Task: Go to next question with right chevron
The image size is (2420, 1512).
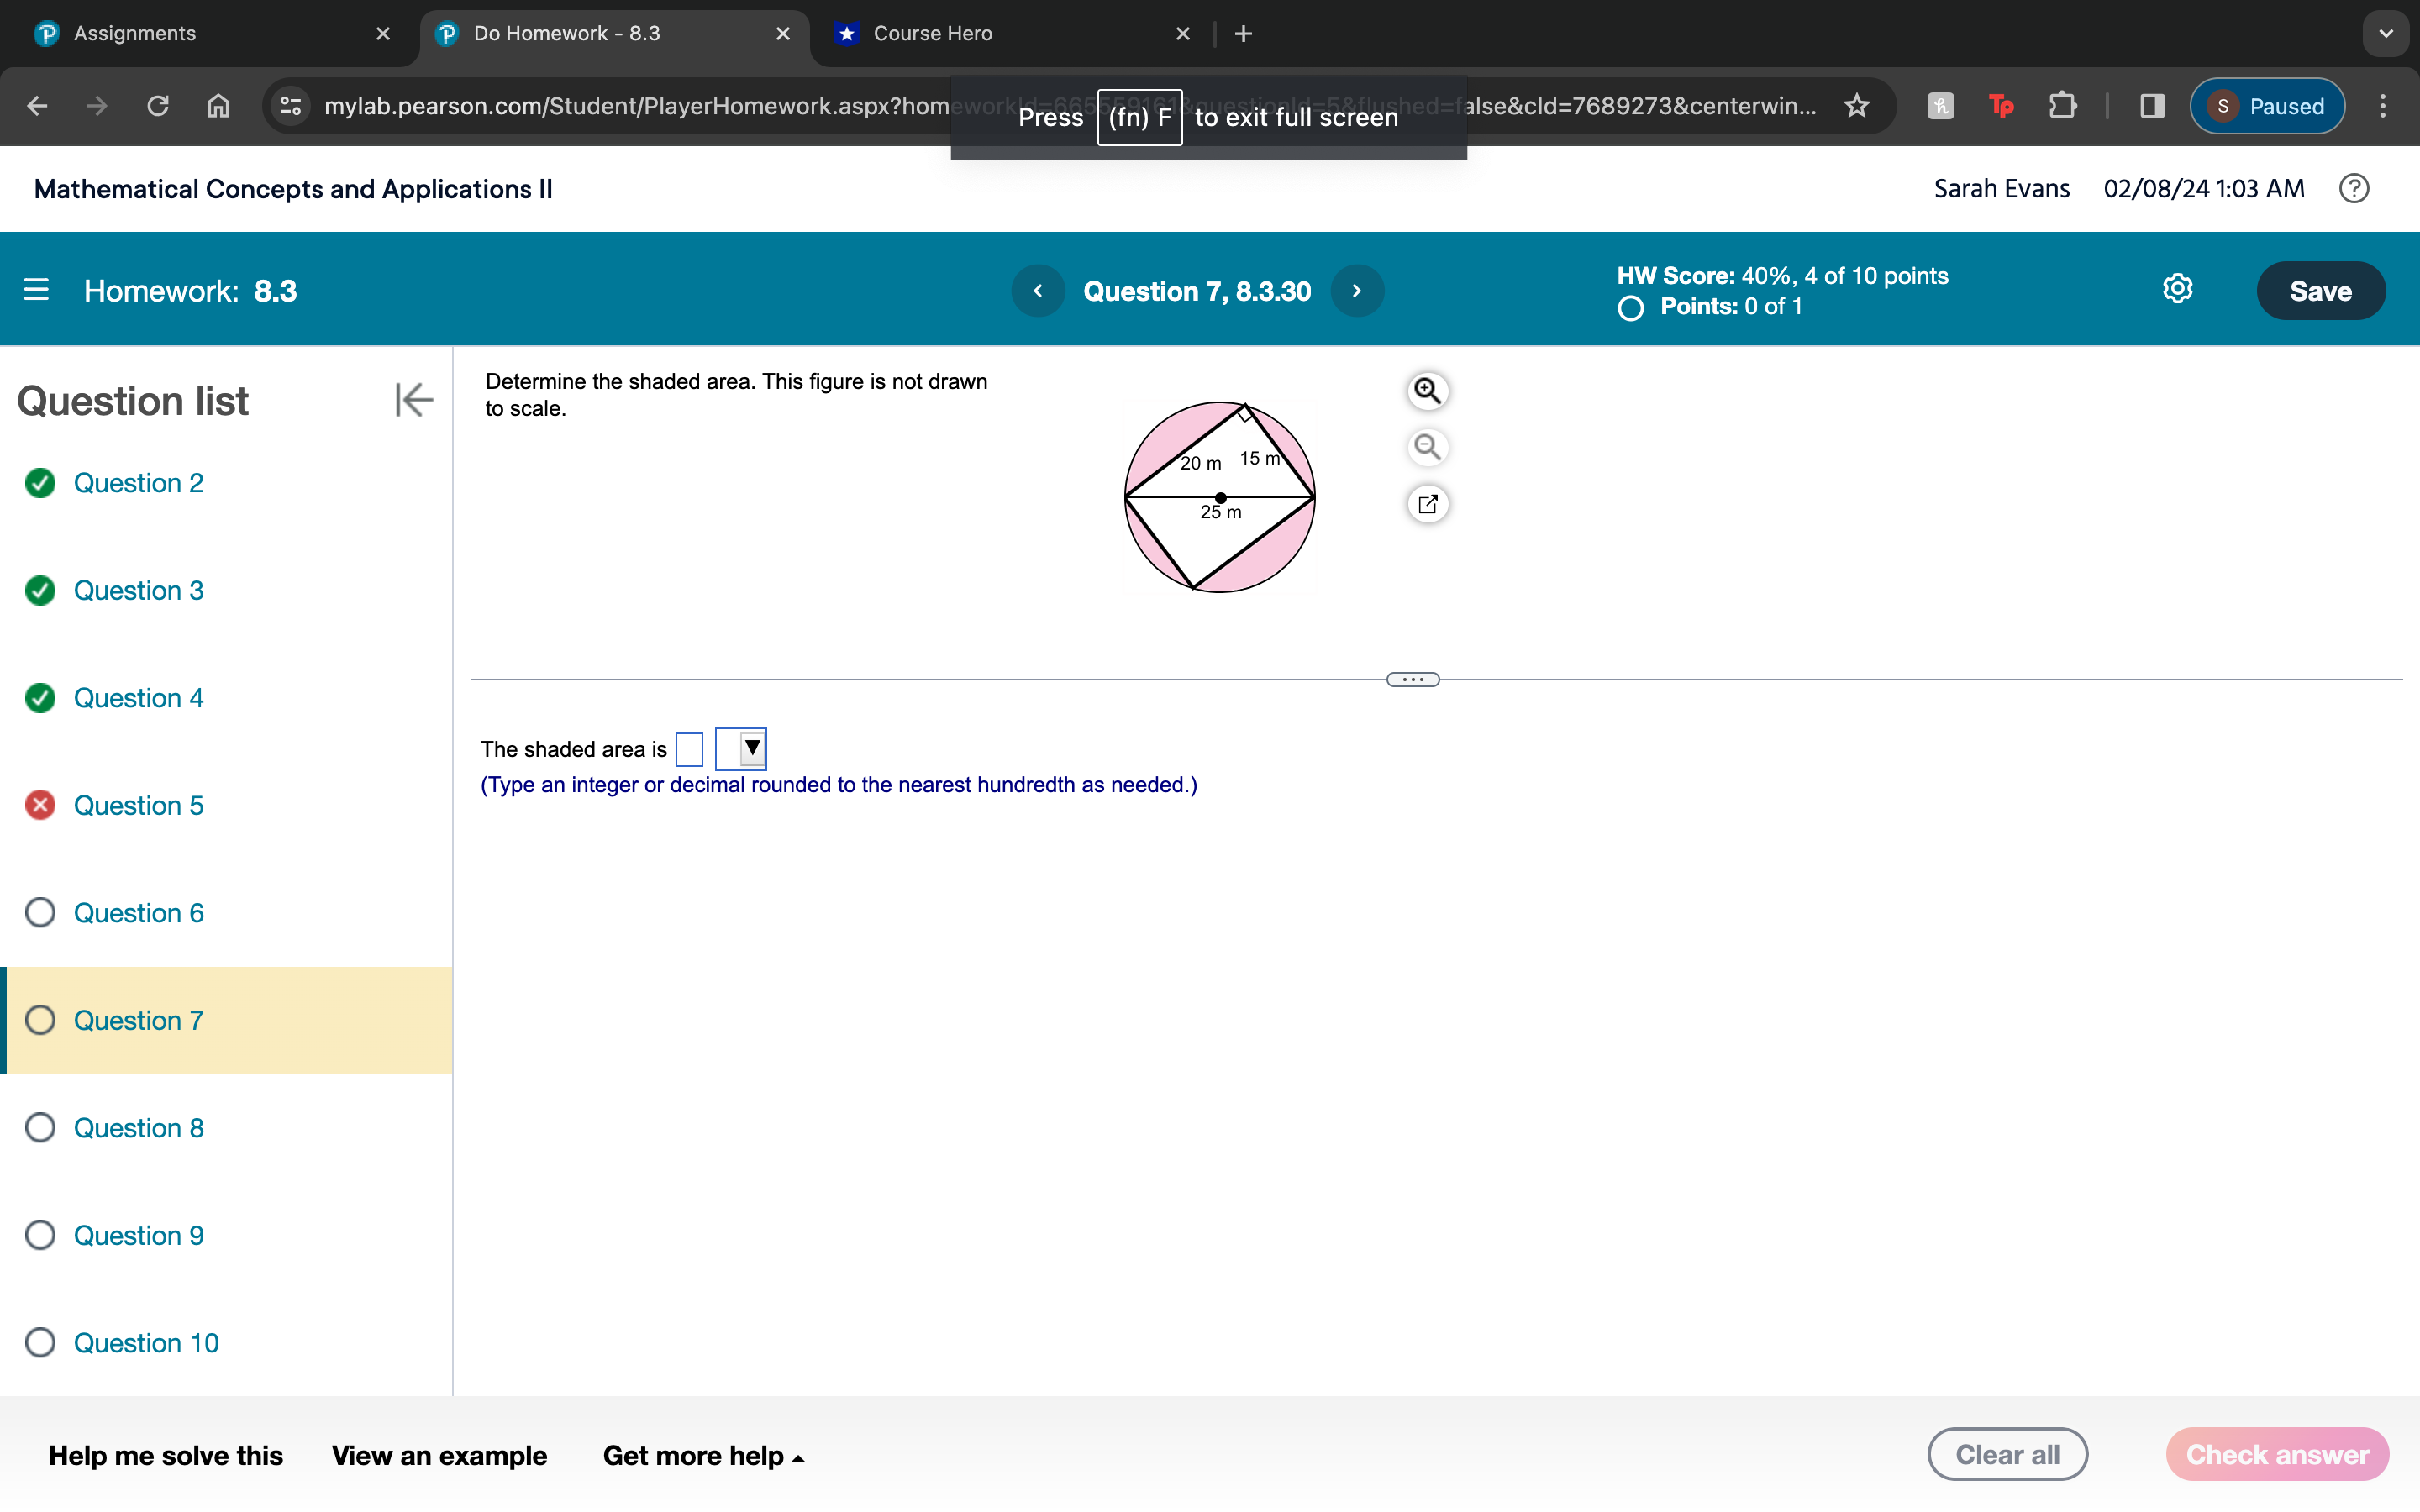Action: click(1357, 290)
